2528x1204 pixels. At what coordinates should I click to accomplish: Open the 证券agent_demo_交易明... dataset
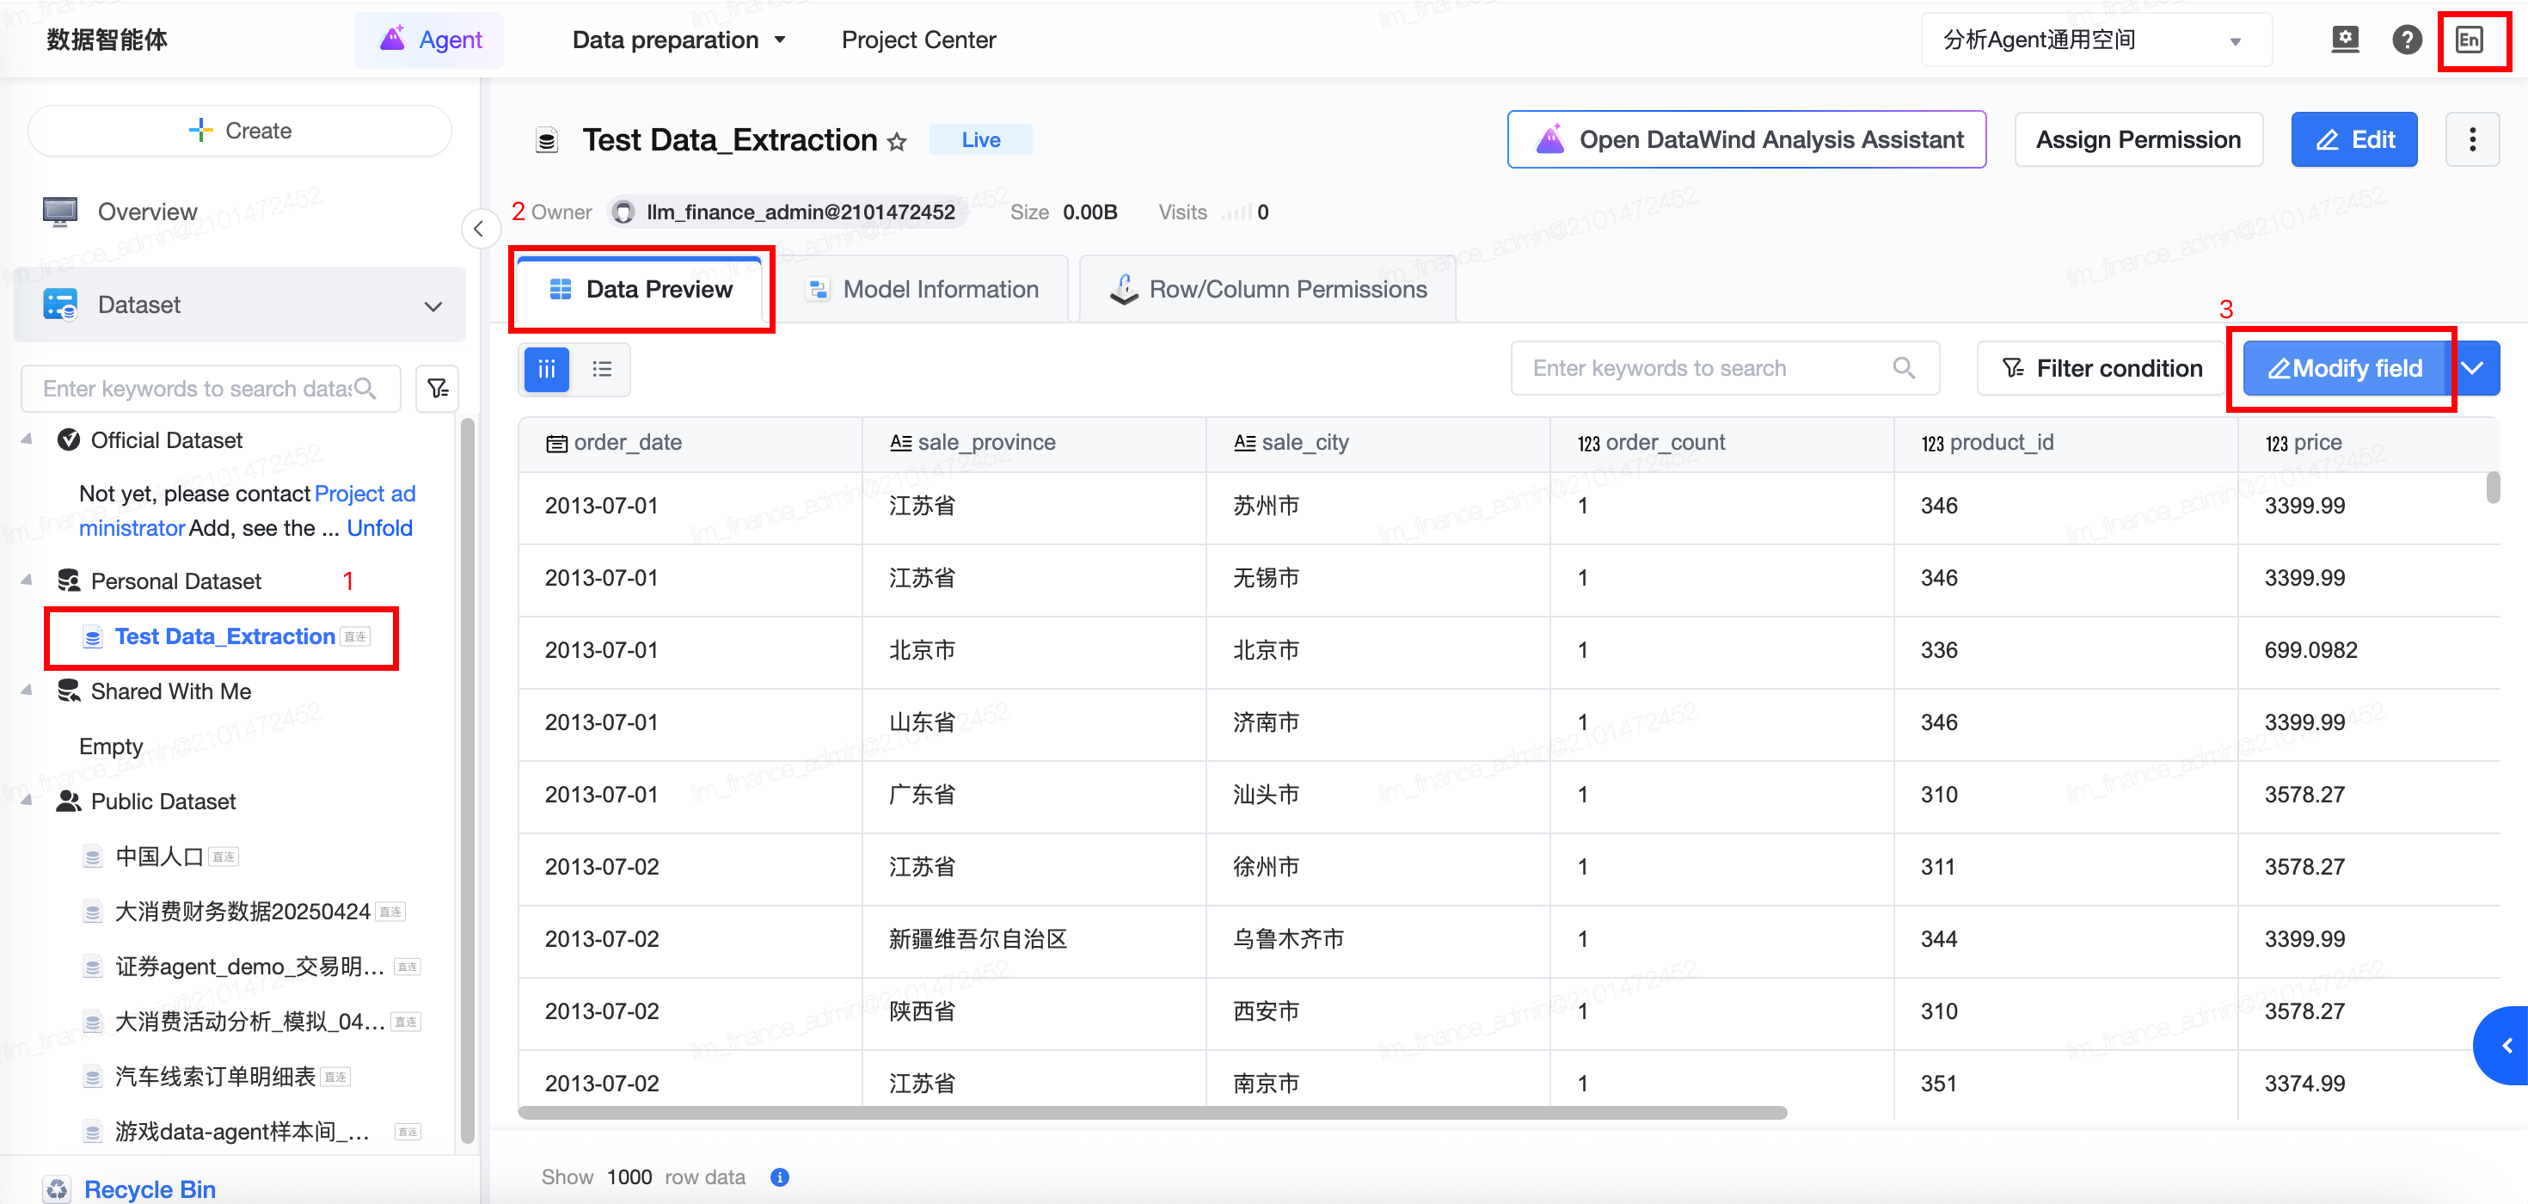coord(251,967)
